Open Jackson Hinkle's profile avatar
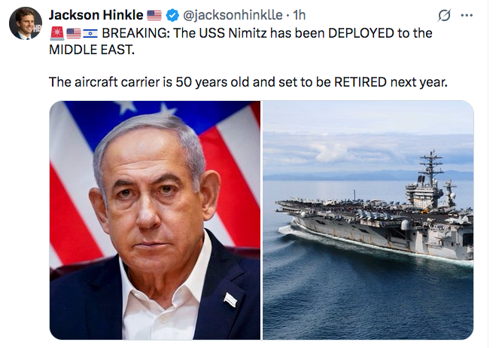The image size is (502, 348). [x=25, y=23]
